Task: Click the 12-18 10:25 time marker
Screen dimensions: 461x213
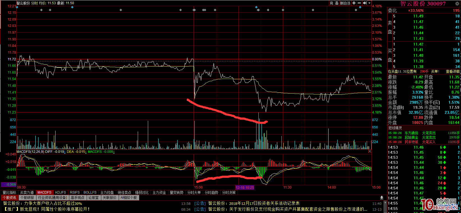Action: pos(245,187)
